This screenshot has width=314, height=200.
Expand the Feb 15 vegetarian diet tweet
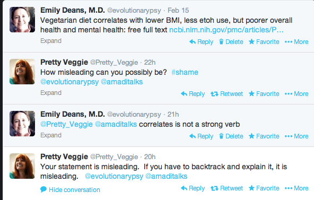coord(51,41)
